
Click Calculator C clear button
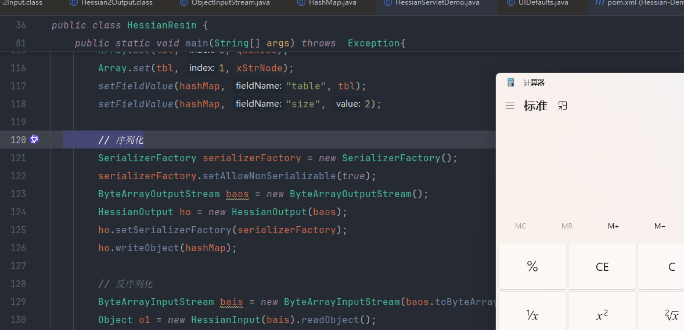(661, 266)
